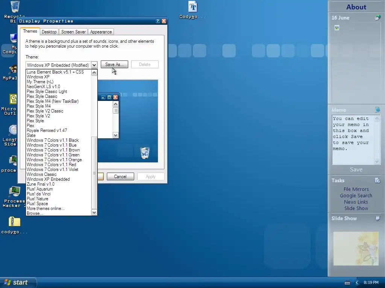Click the Tasks panel clock icon
The image size is (385, 288).
click(x=377, y=180)
